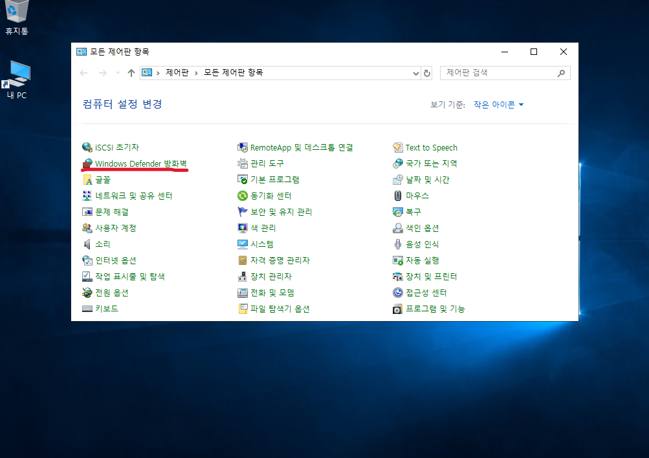This screenshot has width=649, height=458.
Task: Select the 내 PC desktop icon
Action: pyautogui.click(x=17, y=79)
